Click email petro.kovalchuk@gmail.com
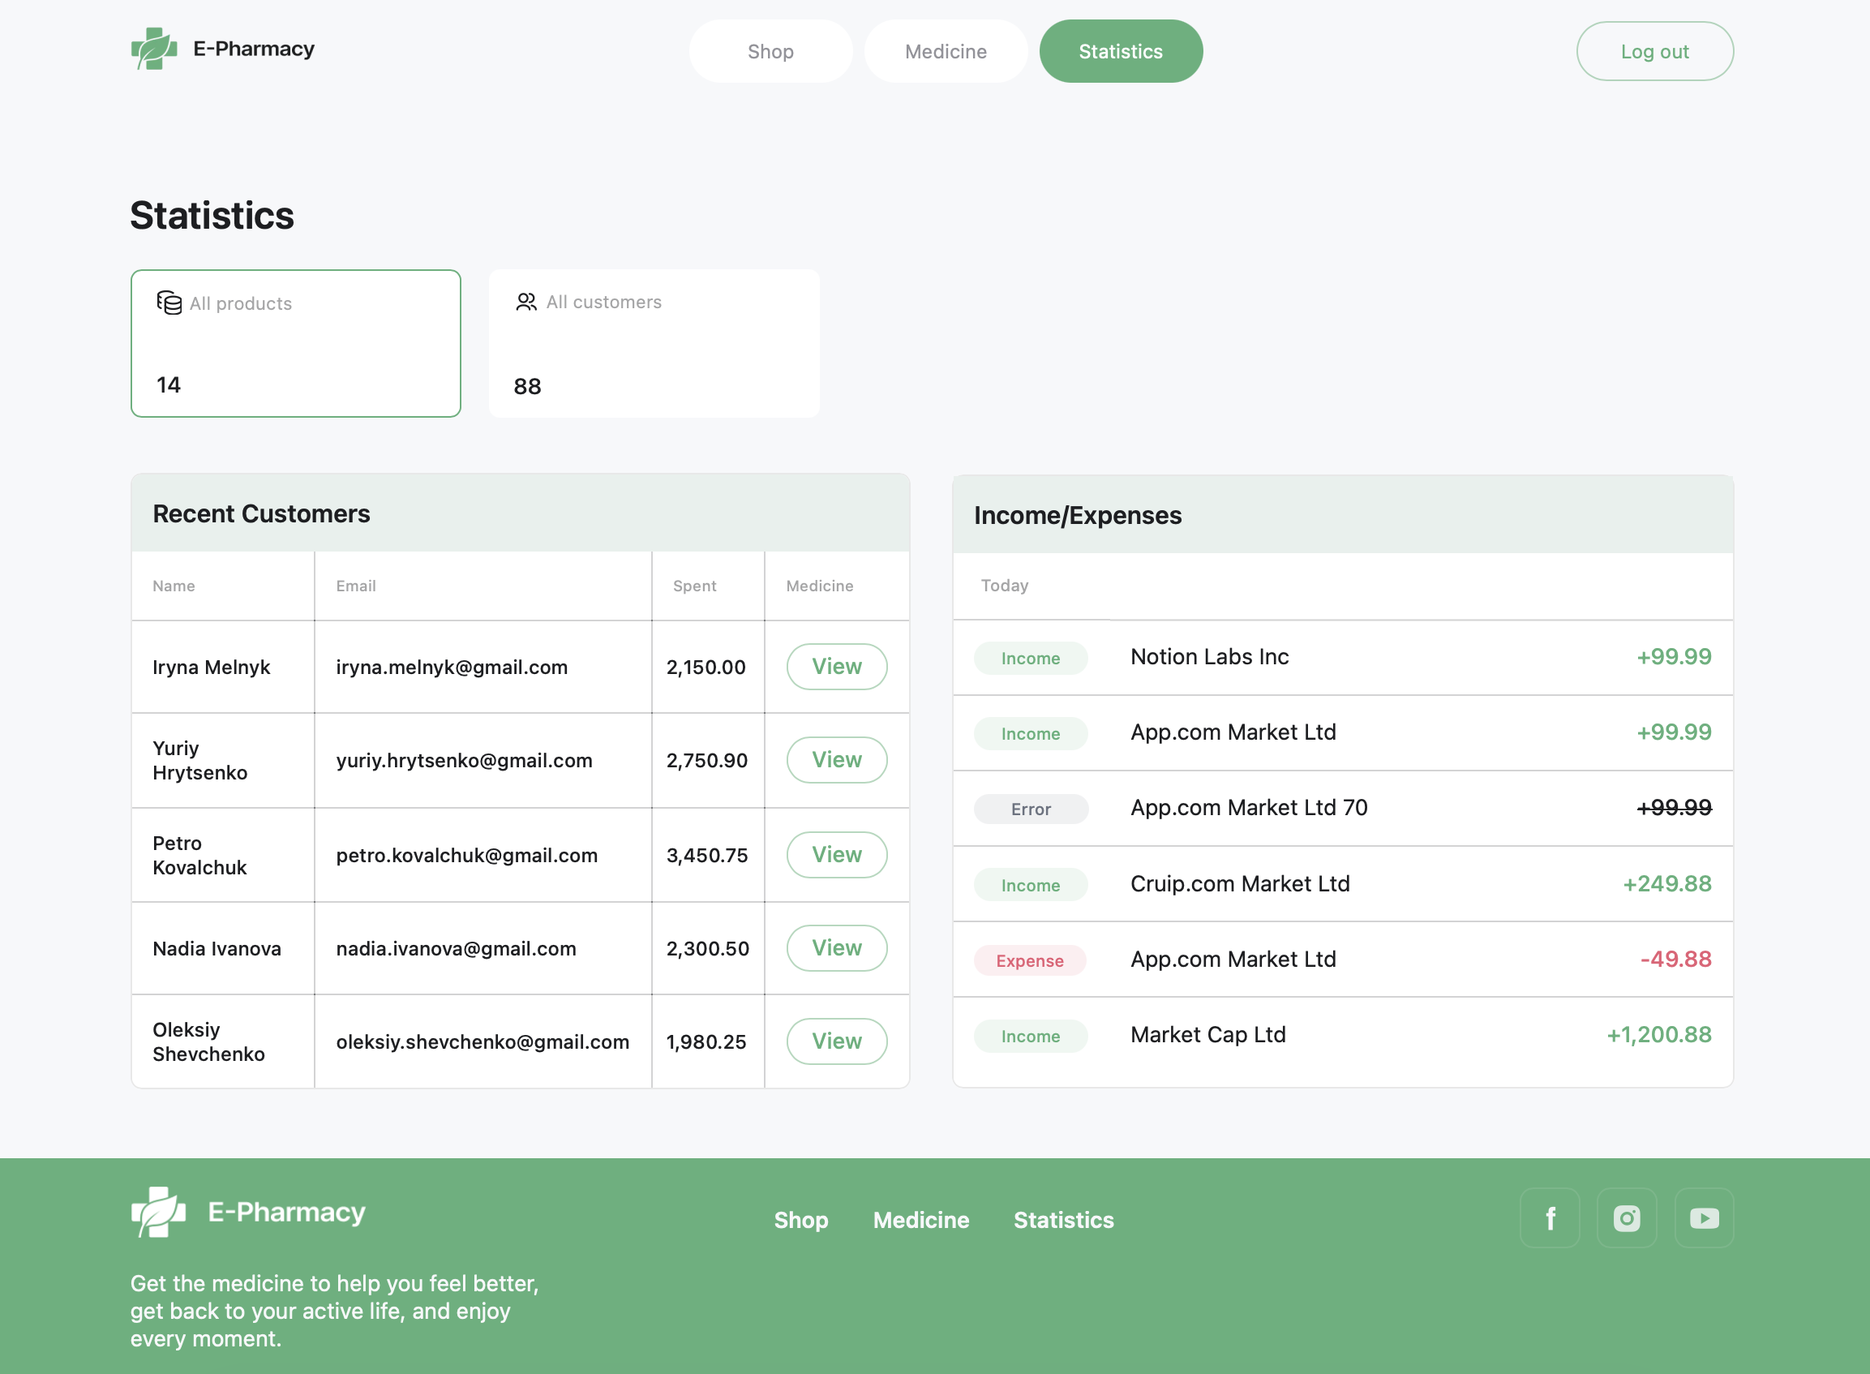The width and height of the screenshot is (1870, 1374). click(466, 855)
